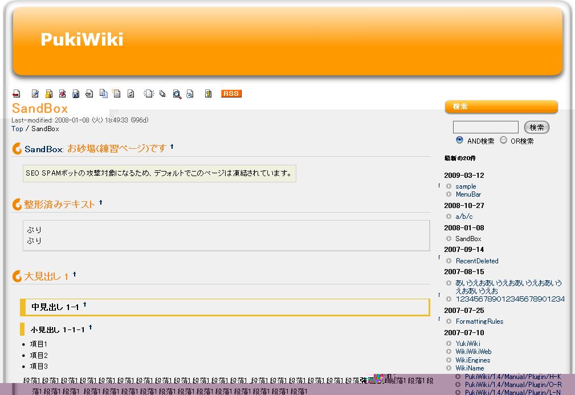Click the Freeze padlock icon
575x395 pixels.
(x=49, y=94)
